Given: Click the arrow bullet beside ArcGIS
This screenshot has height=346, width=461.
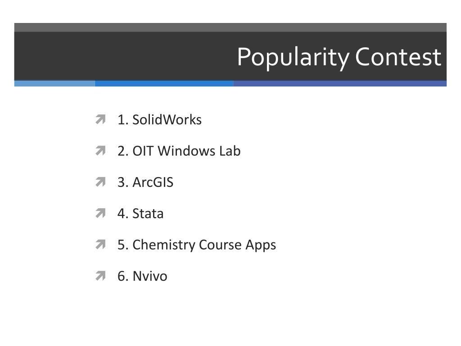Looking at the screenshot, I should tap(100, 182).
